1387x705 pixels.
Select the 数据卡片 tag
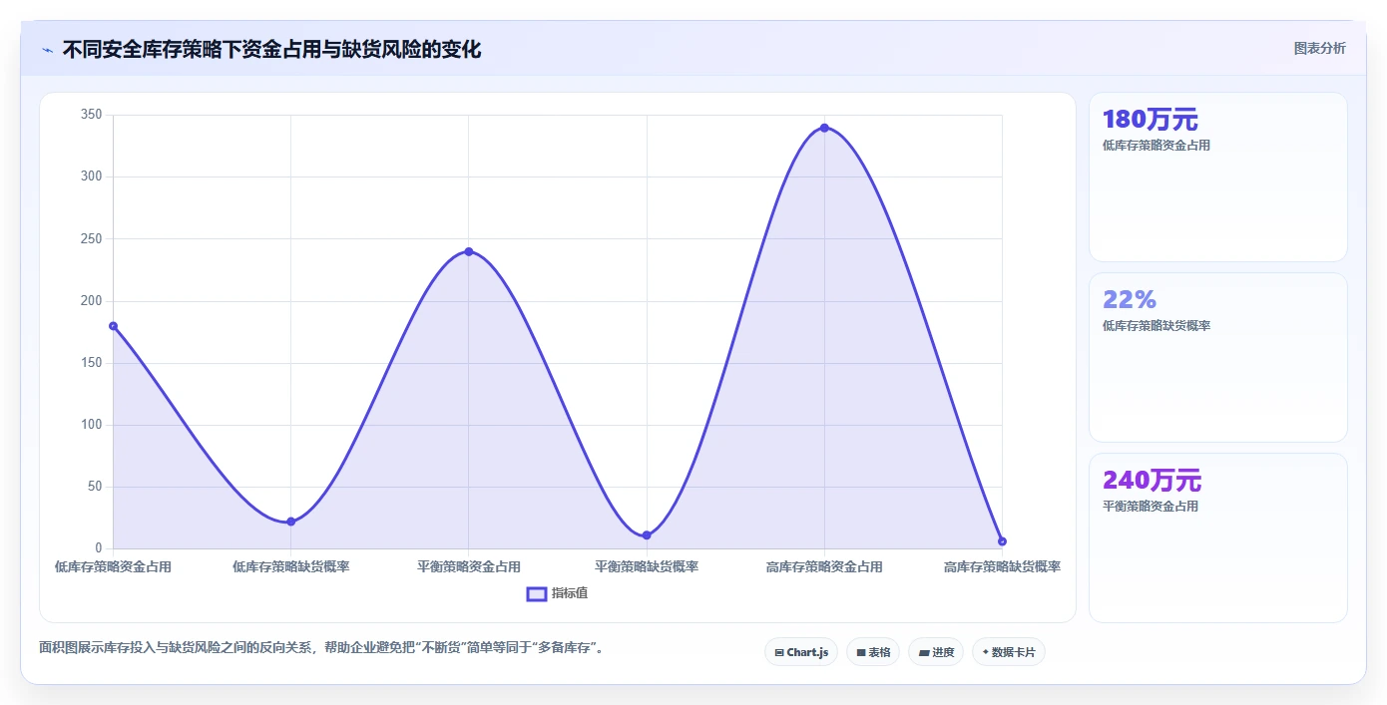(x=1009, y=652)
